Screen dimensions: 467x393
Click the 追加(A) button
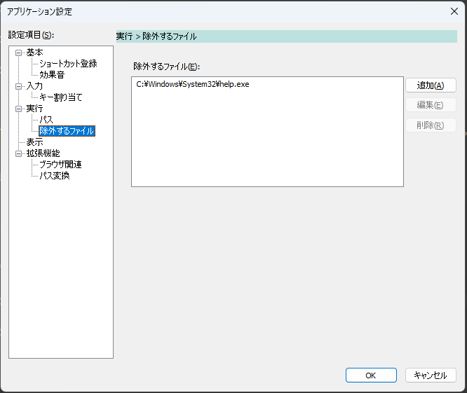click(431, 85)
